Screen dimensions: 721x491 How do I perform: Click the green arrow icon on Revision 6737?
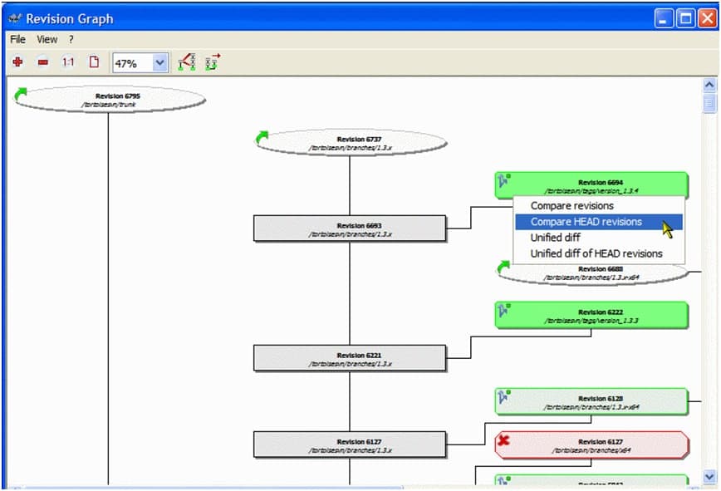point(262,138)
